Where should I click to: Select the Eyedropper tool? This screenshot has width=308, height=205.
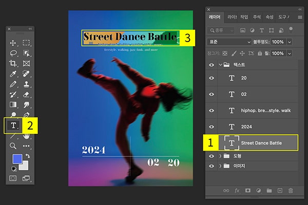[13, 74]
